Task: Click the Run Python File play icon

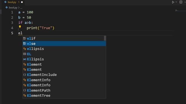Action: pyautogui.click(x=173, y=2)
